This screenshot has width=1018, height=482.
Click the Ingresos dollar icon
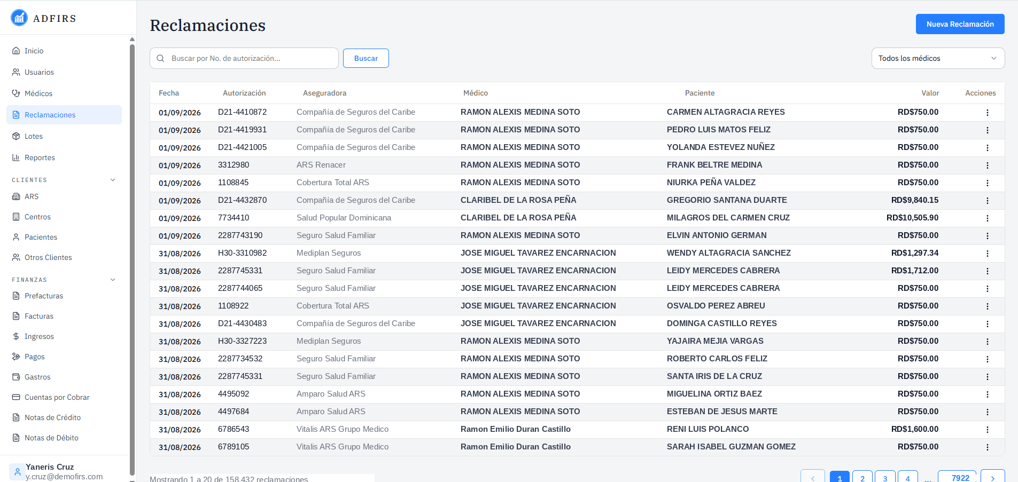[16, 336]
